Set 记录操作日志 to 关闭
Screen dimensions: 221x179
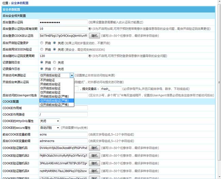(x=54, y=69)
